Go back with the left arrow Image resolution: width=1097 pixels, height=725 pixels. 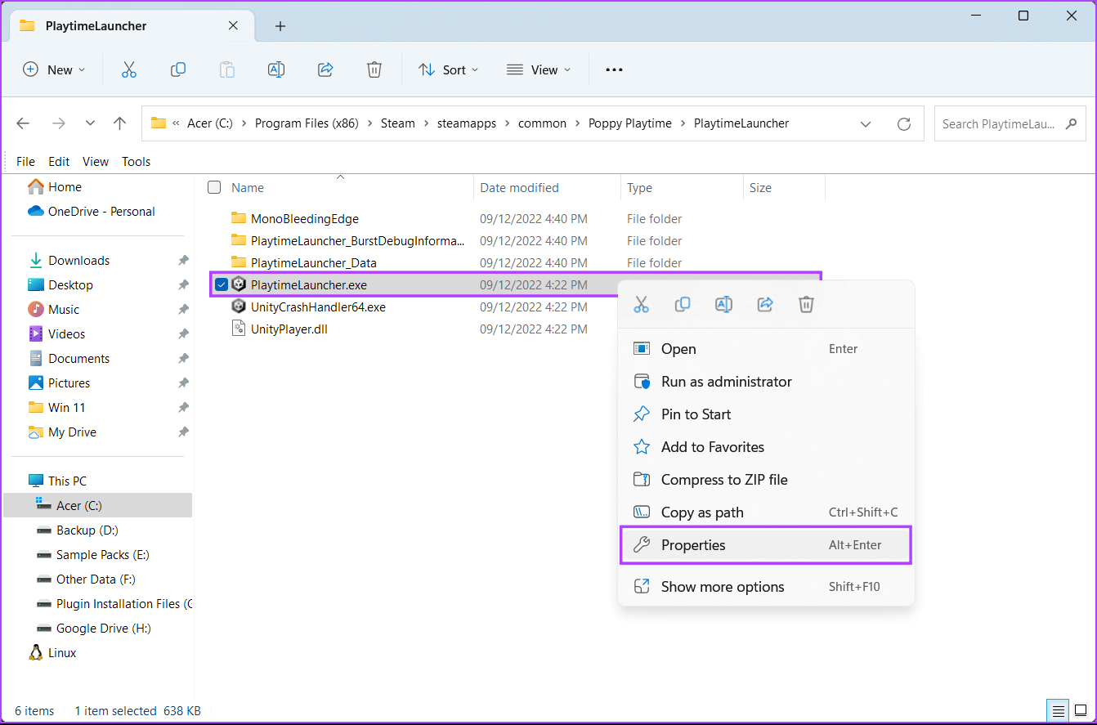[23, 123]
